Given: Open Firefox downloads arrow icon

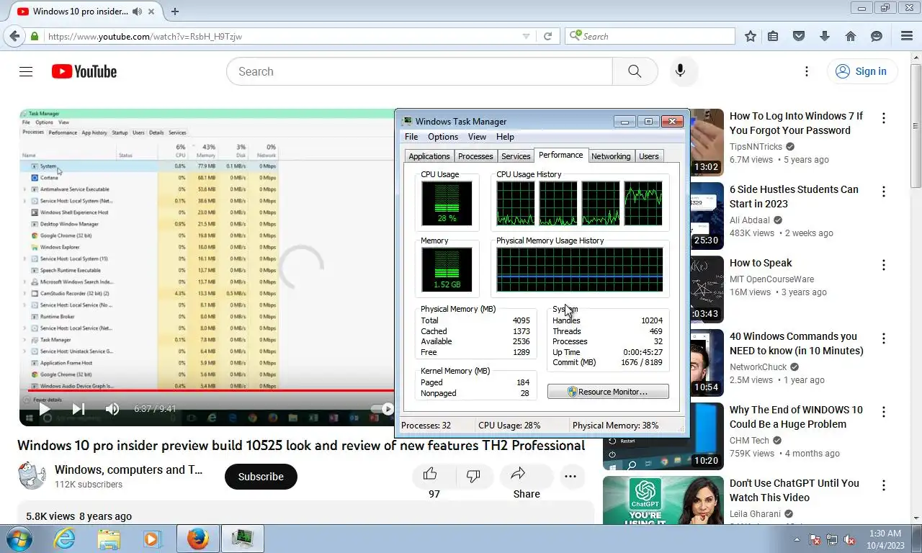Looking at the screenshot, I should click(825, 36).
